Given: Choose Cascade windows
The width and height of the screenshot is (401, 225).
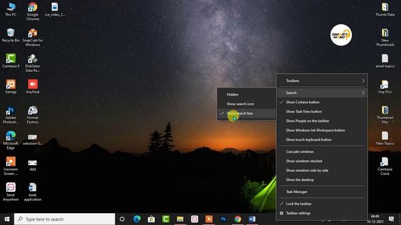Looking at the screenshot, I should [322, 151].
